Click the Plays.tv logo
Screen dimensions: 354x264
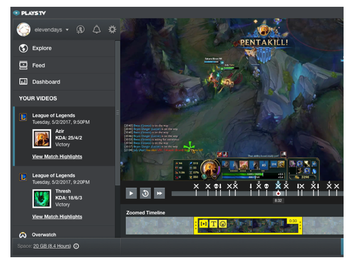coord(29,13)
